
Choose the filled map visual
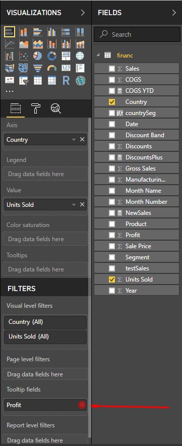[x=10, y=68]
